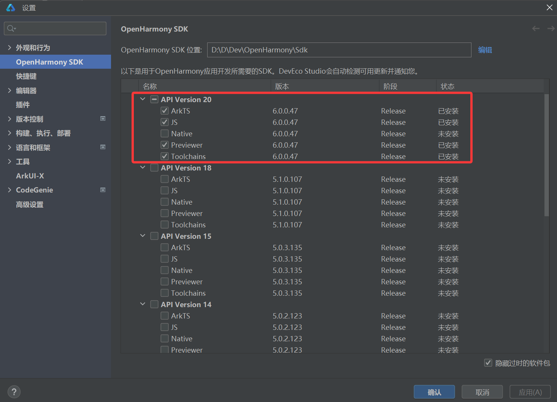The width and height of the screenshot is (557, 402).
Task: Click the settings search input field
Action: coord(55,28)
